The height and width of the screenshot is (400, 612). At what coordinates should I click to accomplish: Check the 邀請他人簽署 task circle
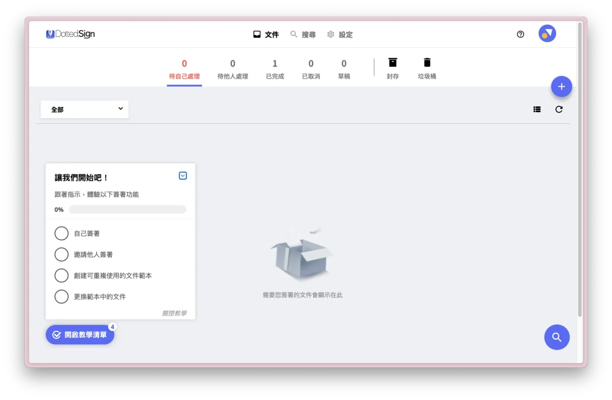click(61, 254)
